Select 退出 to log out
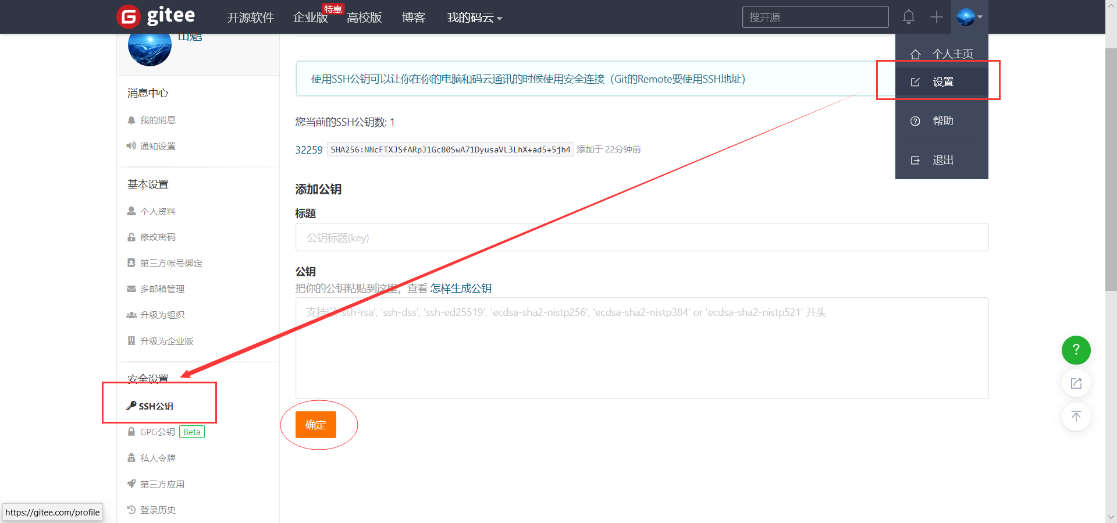This screenshot has height=523, width=1117. tap(941, 160)
